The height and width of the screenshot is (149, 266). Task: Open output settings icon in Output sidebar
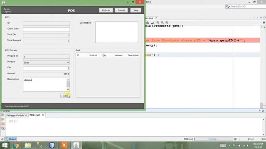[3, 128]
